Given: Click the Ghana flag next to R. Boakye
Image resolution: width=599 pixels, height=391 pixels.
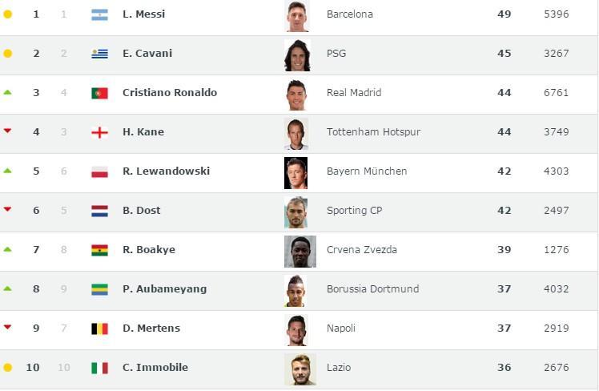Looking at the screenshot, I should coord(100,250).
